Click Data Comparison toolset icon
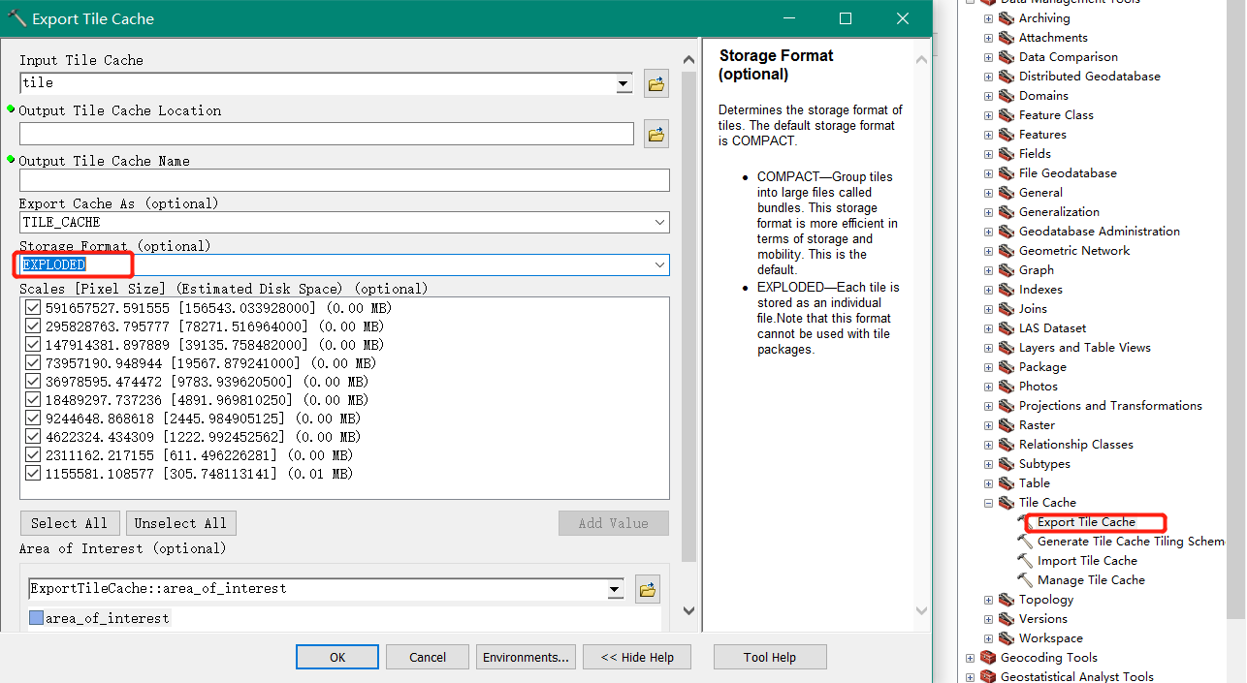 coord(1007,57)
